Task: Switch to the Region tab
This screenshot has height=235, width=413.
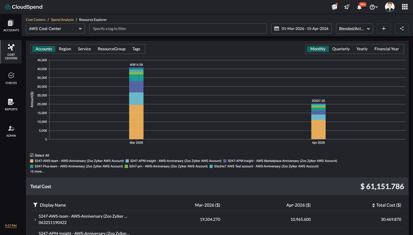Action: [65, 49]
